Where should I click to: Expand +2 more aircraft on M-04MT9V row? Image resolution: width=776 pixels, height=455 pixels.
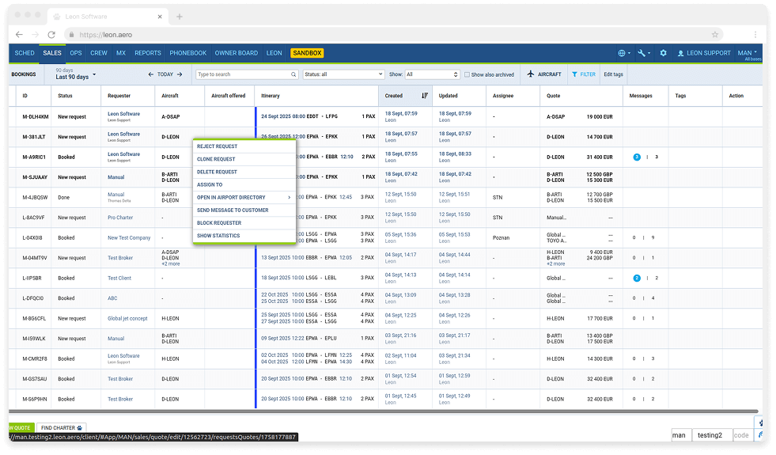[x=171, y=264]
